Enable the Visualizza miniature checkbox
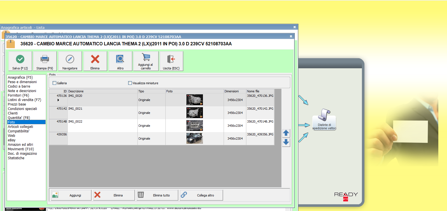The image size is (447, 211). [x=130, y=83]
